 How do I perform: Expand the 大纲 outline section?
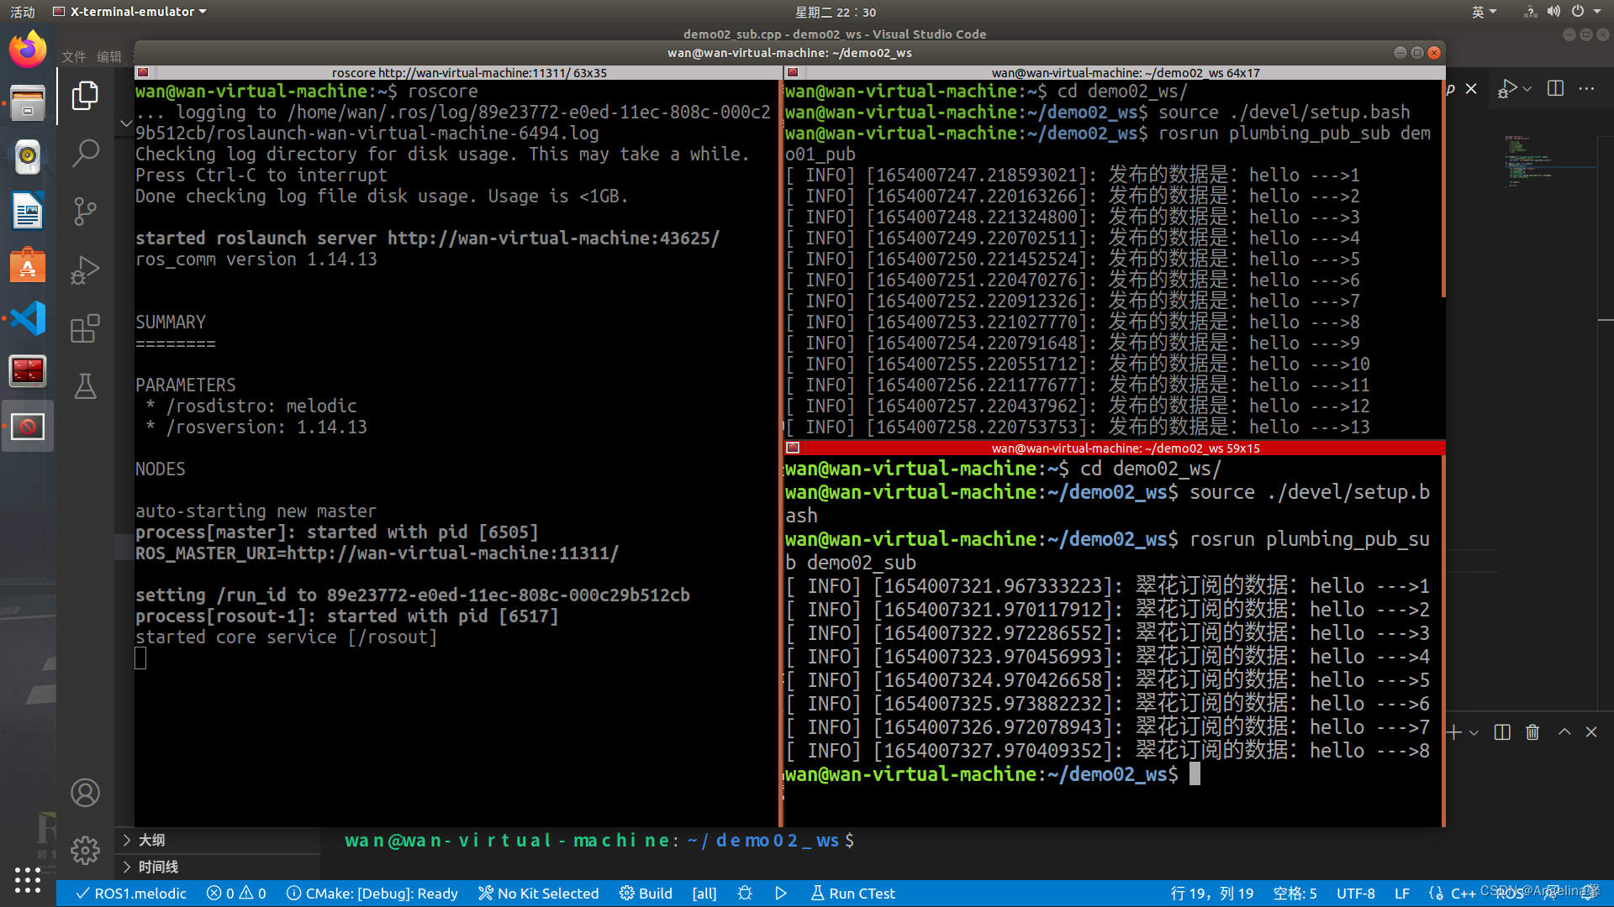[151, 840]
